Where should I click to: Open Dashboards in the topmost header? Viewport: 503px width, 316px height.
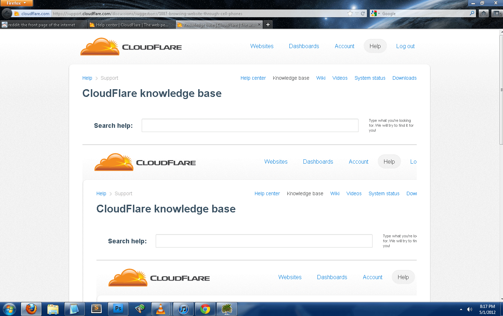[x=304, y=46]
